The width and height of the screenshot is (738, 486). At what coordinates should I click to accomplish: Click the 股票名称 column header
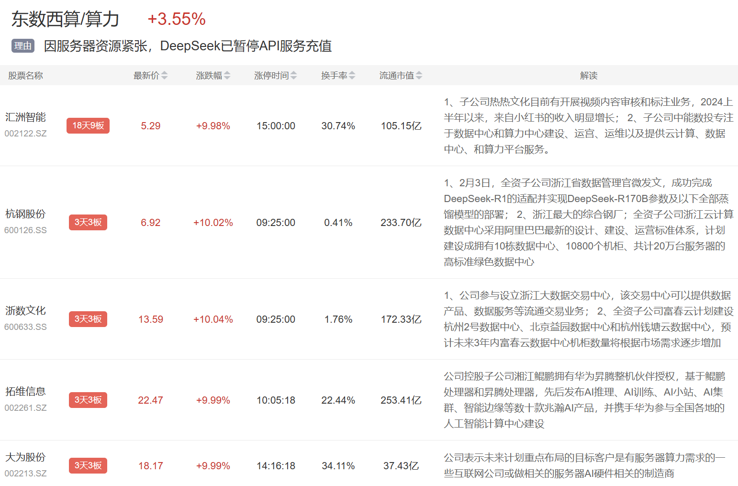(25, 76)
